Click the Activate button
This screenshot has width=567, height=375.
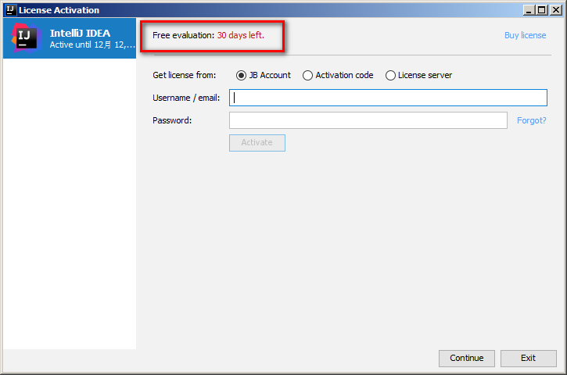tap(257, 143)
